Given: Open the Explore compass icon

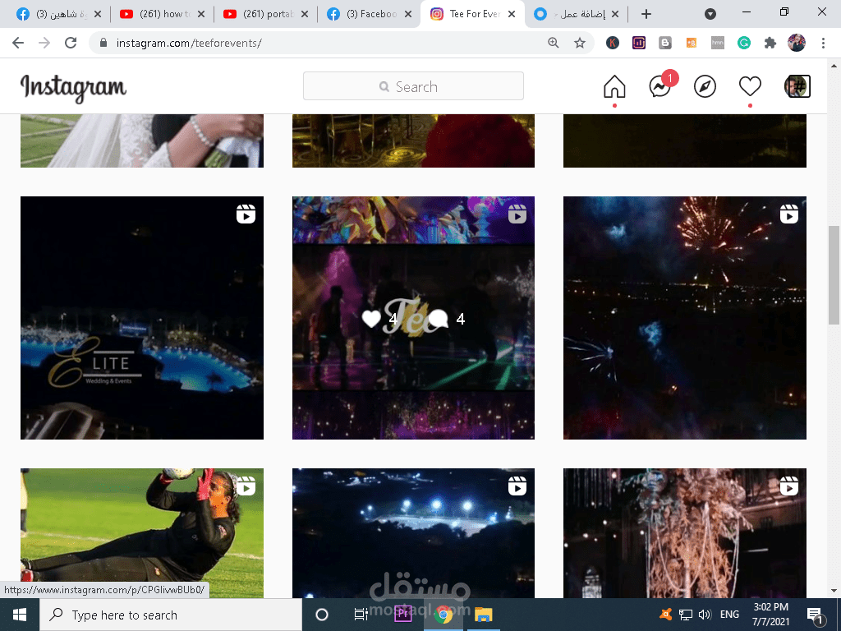Looking at the screenshot, I should coord(705,86).
